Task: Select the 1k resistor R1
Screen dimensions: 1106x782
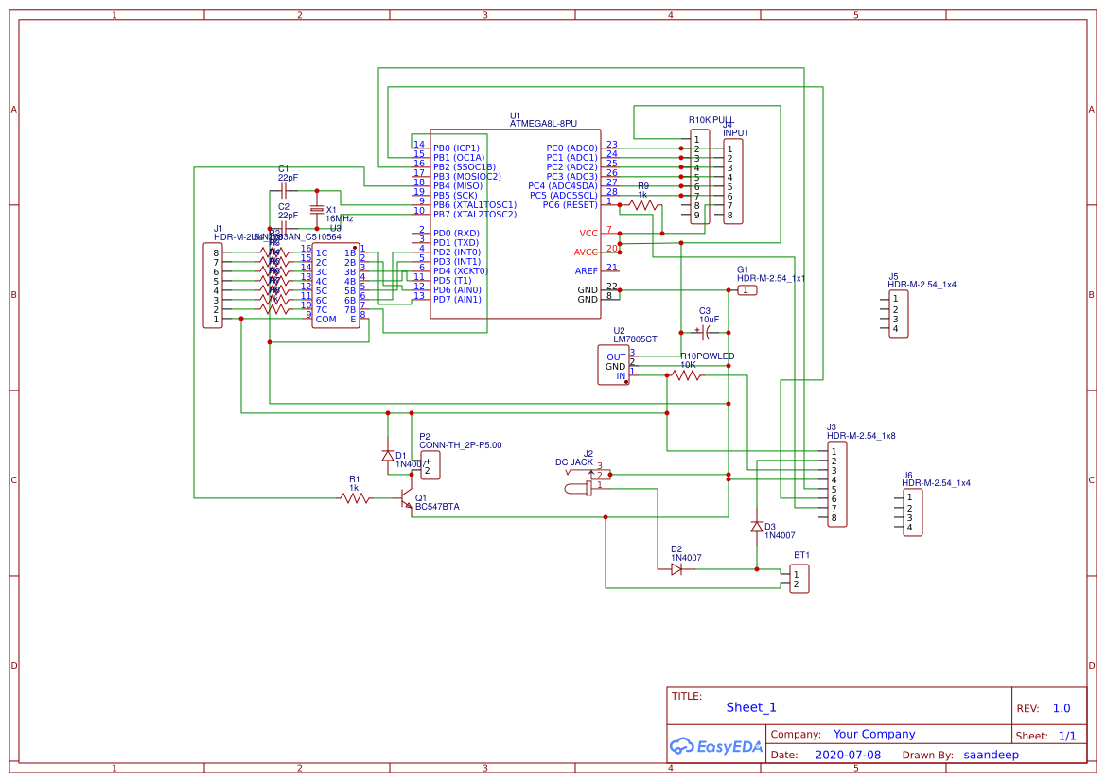Action: point(355,498)
